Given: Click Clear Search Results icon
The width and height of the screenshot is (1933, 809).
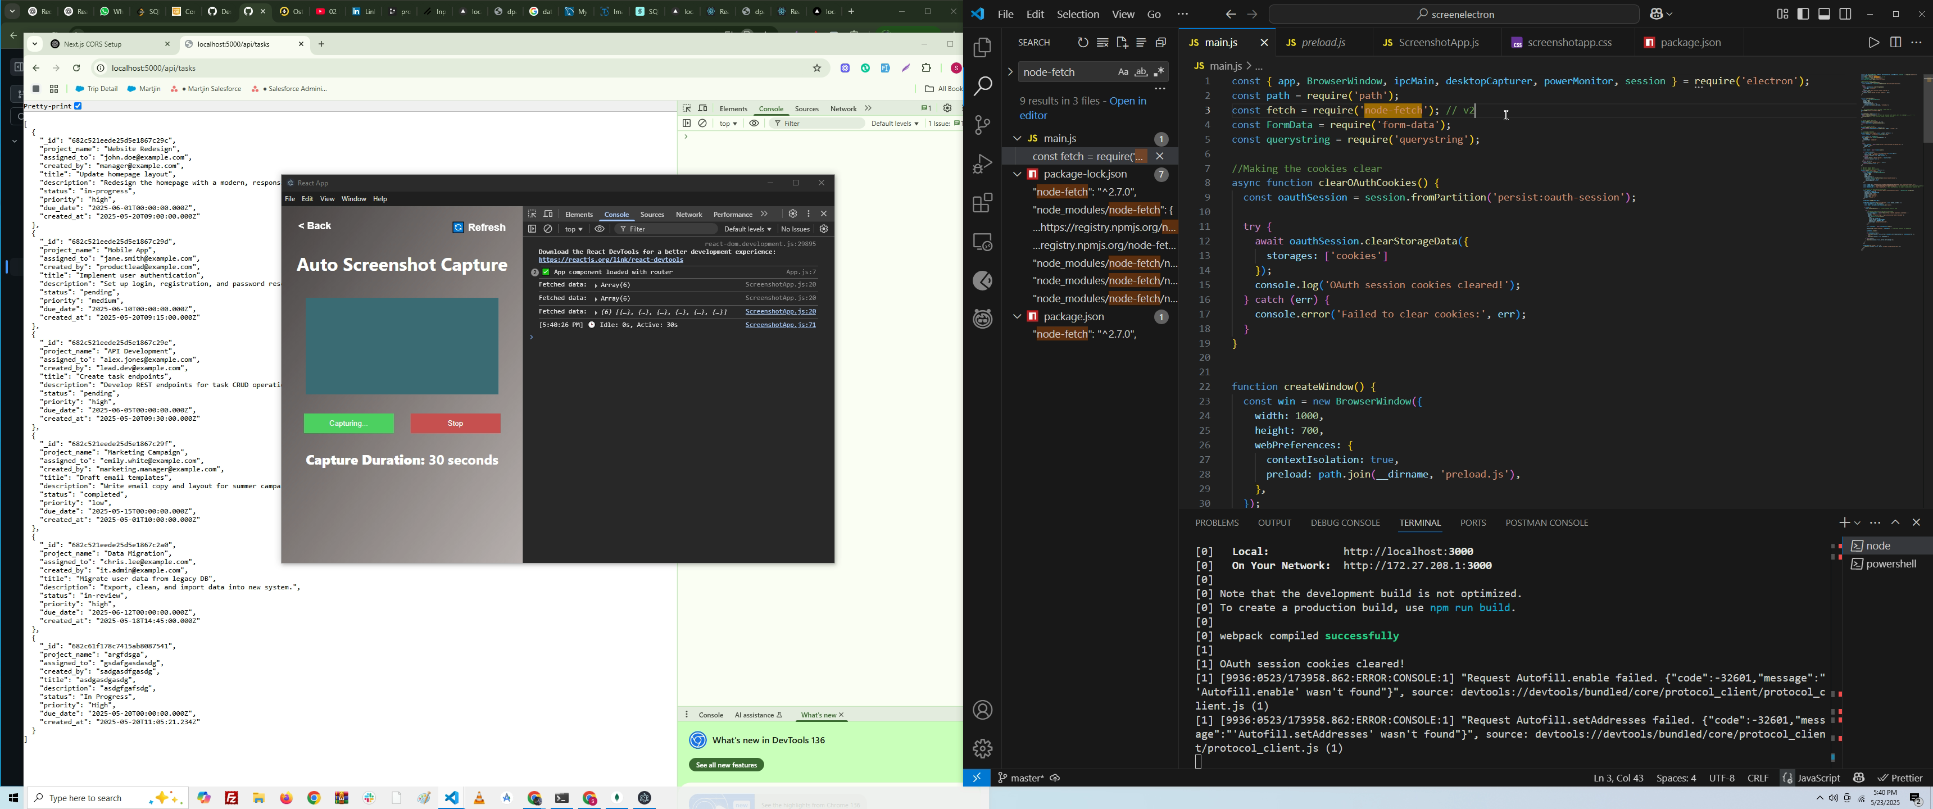Looking at the screenshot, I should click(1102, 43).
